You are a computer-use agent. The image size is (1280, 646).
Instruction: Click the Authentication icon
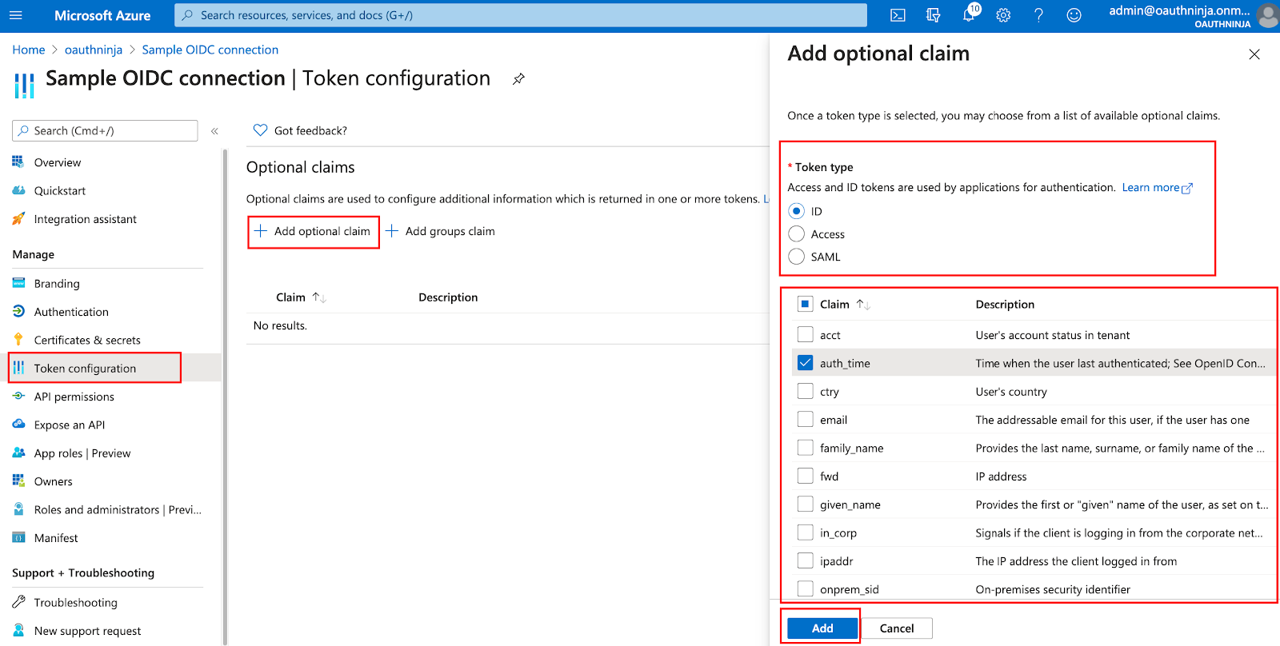point(18,311)
